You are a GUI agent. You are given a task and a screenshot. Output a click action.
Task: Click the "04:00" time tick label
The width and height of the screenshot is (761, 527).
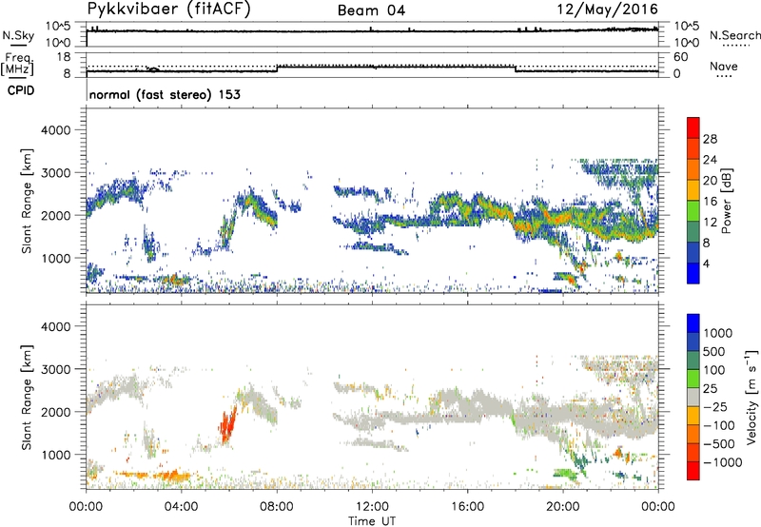click(182, 507)
